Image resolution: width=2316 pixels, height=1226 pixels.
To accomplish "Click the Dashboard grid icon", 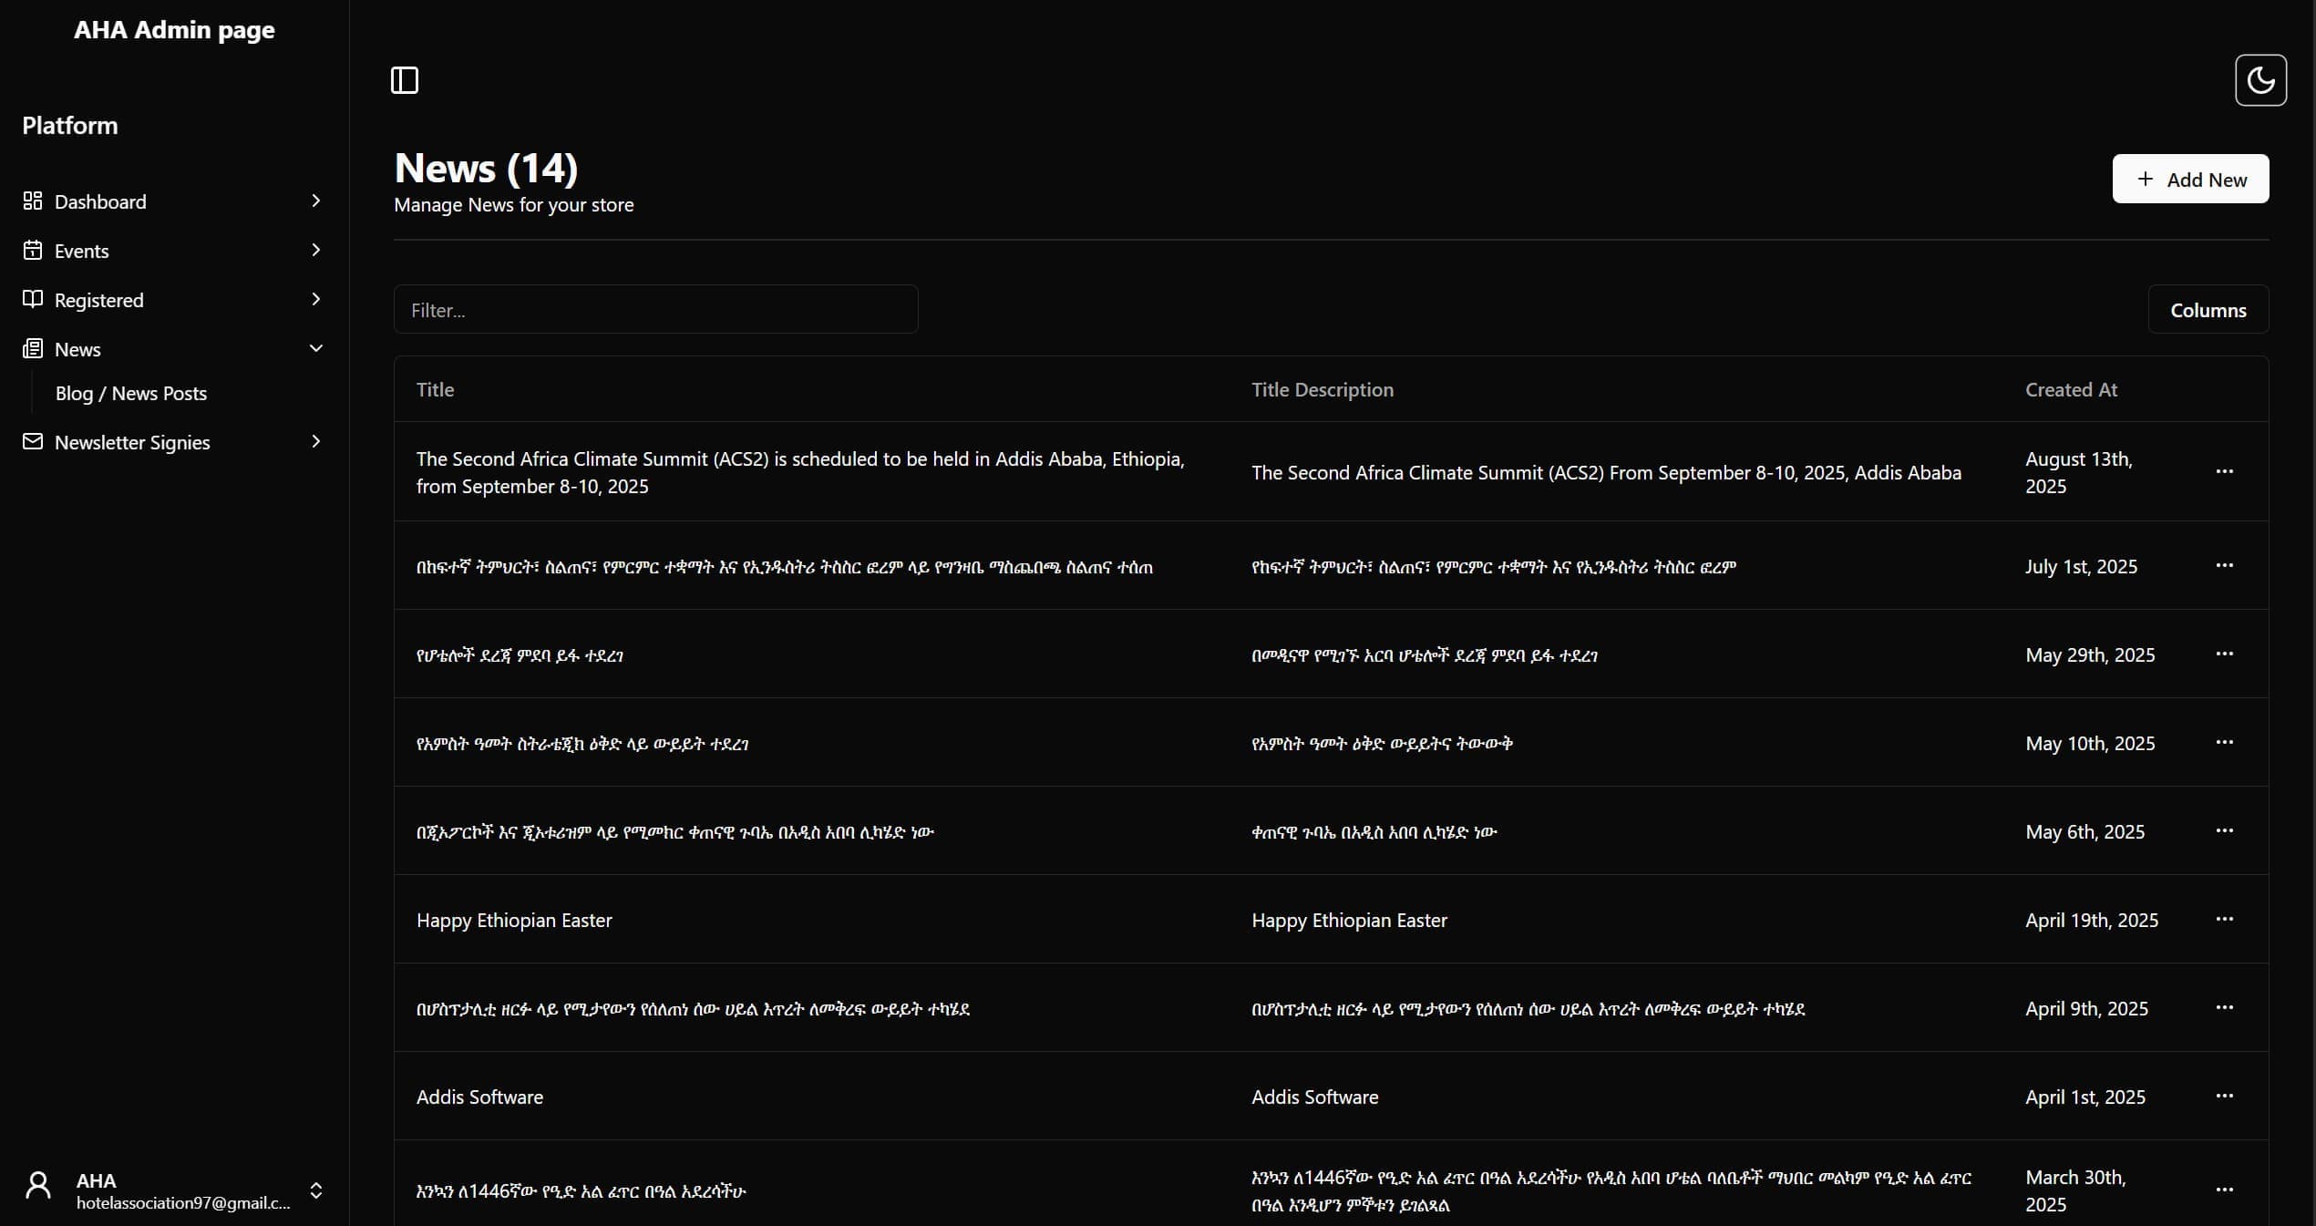I will pos(33,201).
